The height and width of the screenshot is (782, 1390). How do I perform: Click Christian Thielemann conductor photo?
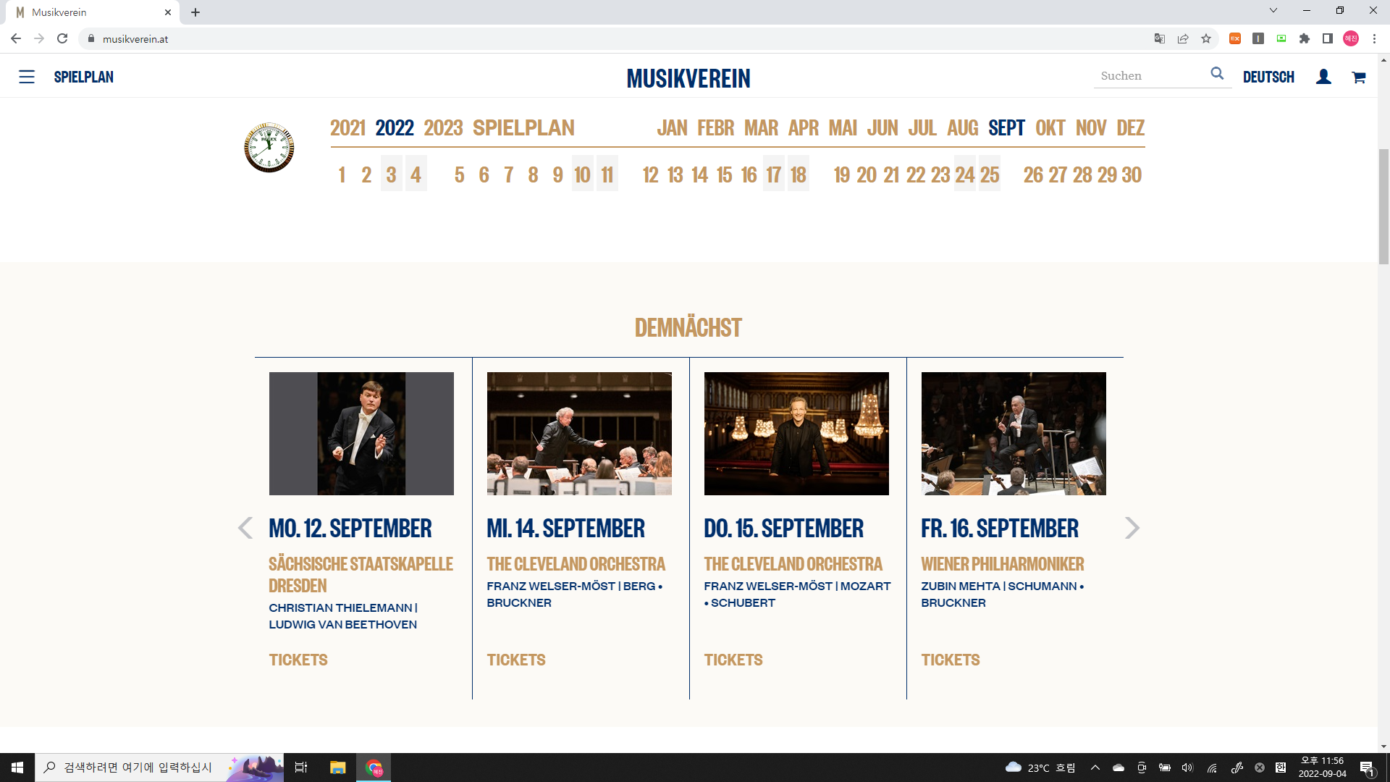(361, 434)
